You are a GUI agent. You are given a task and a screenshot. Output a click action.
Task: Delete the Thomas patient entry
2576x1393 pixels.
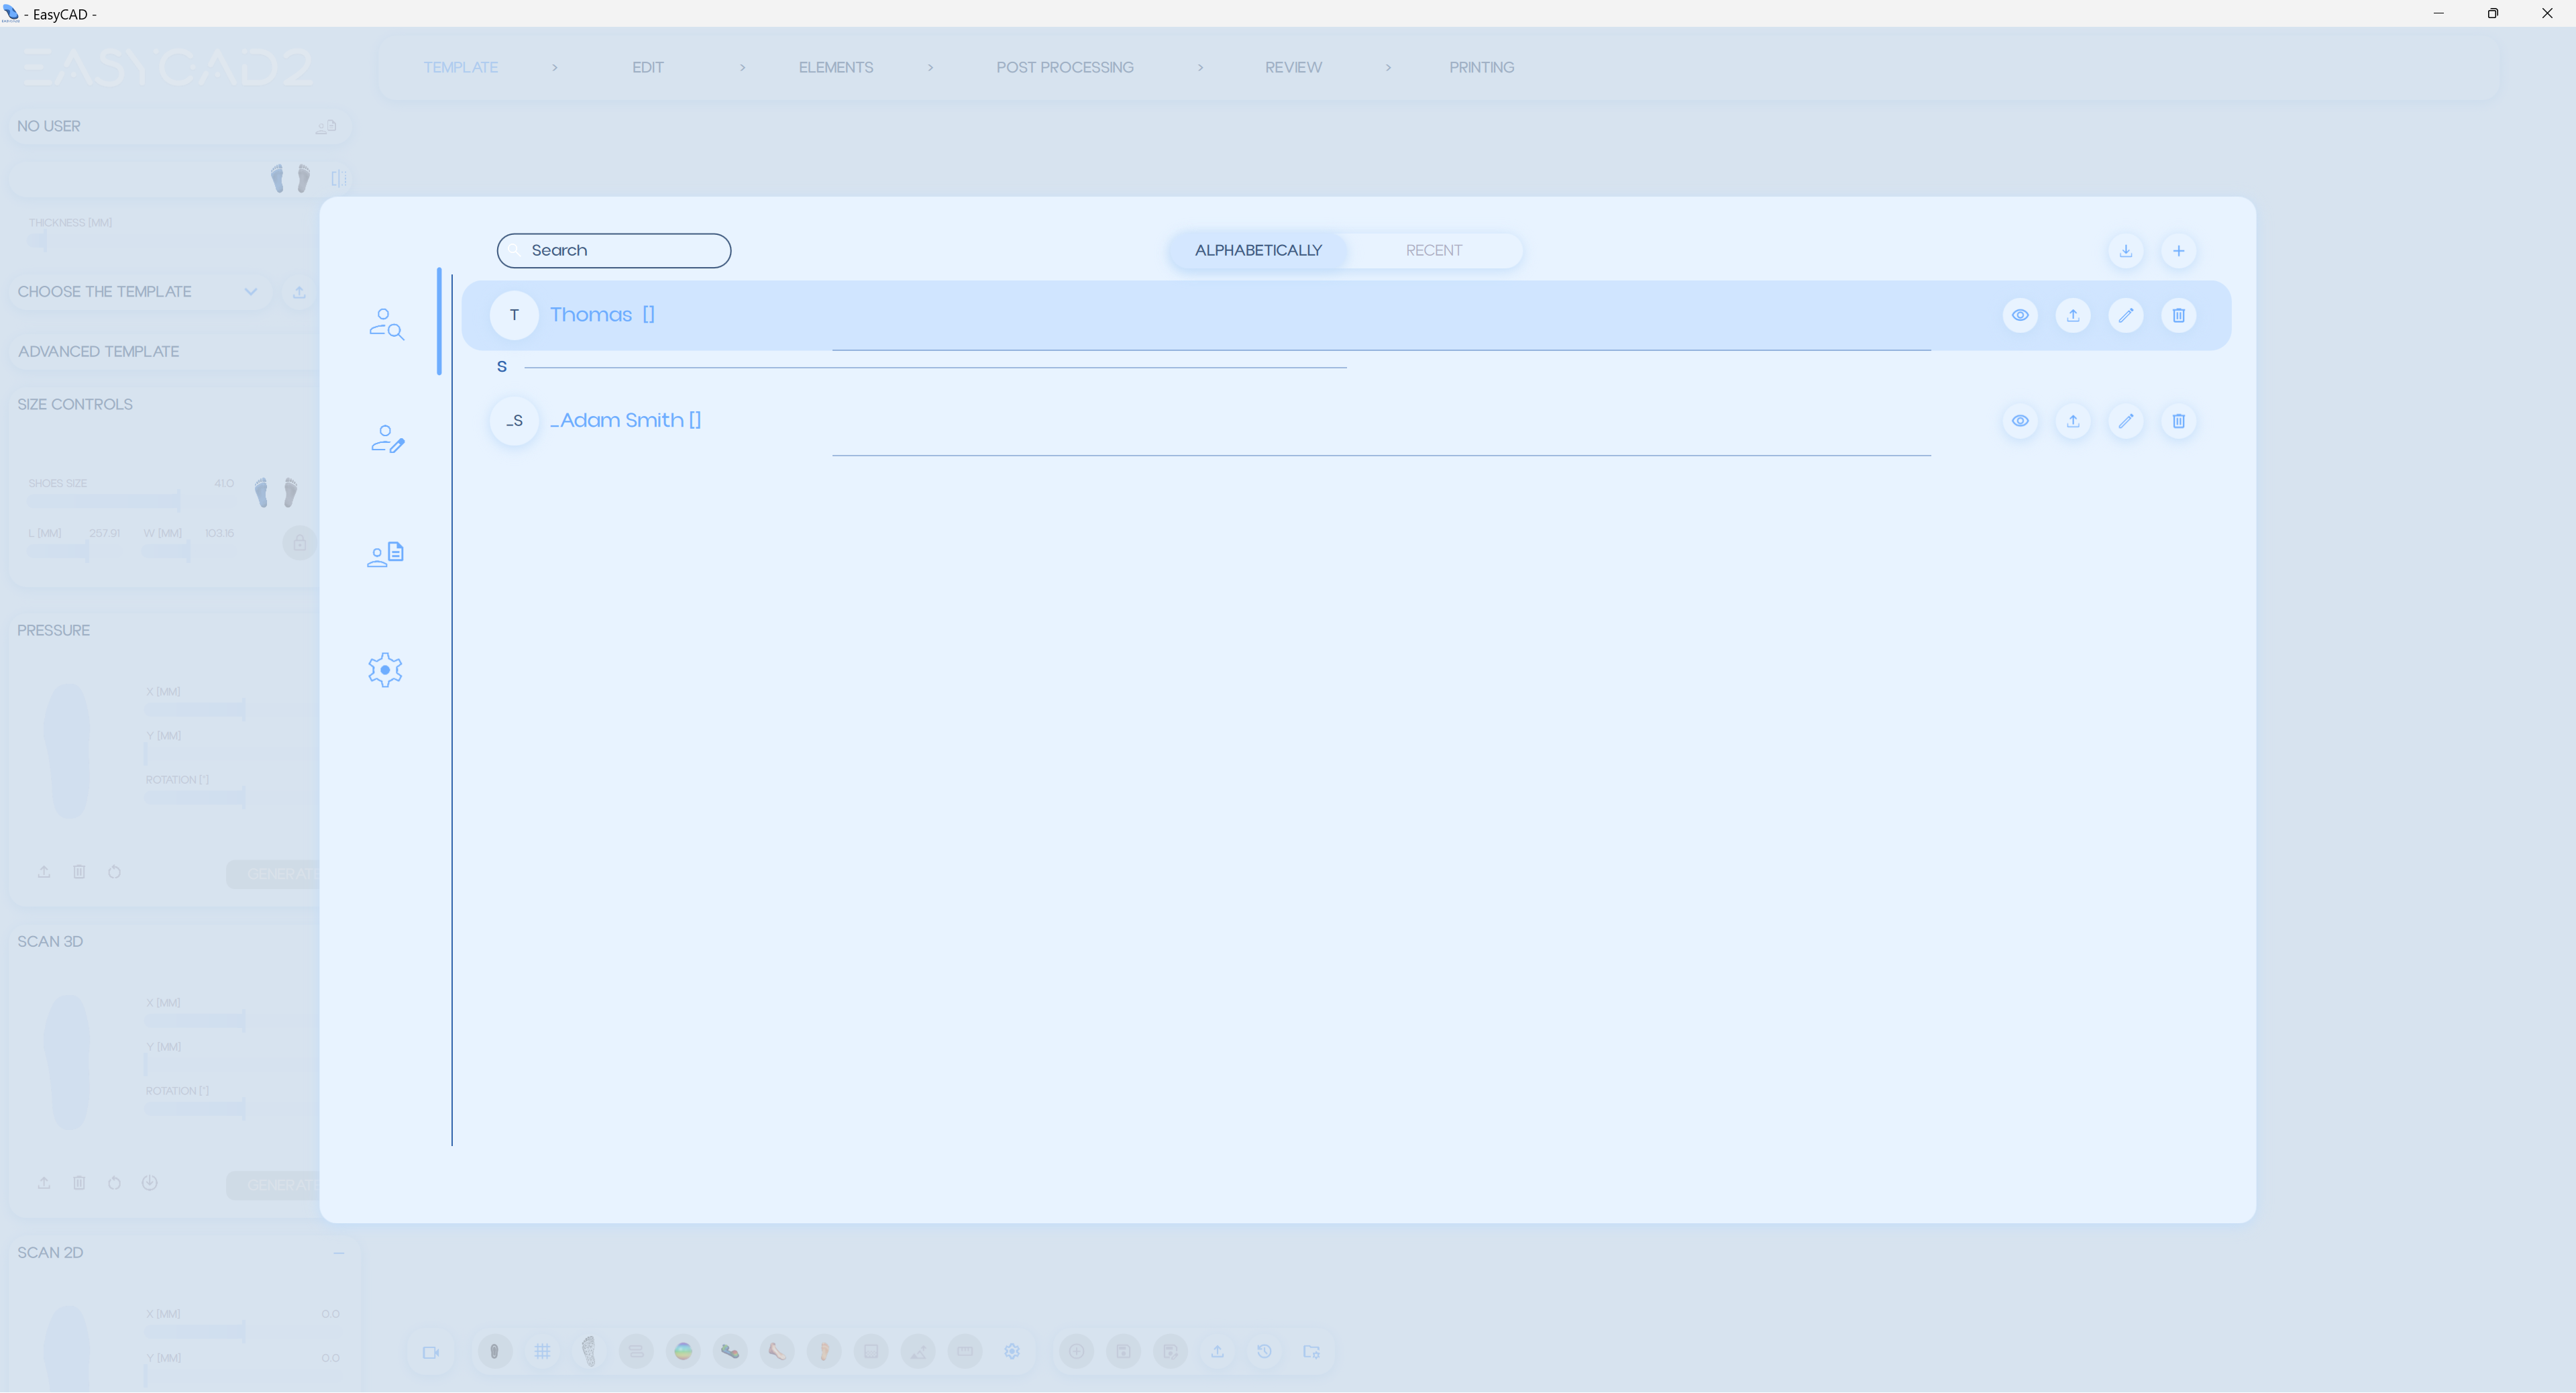coord(2178,315)
